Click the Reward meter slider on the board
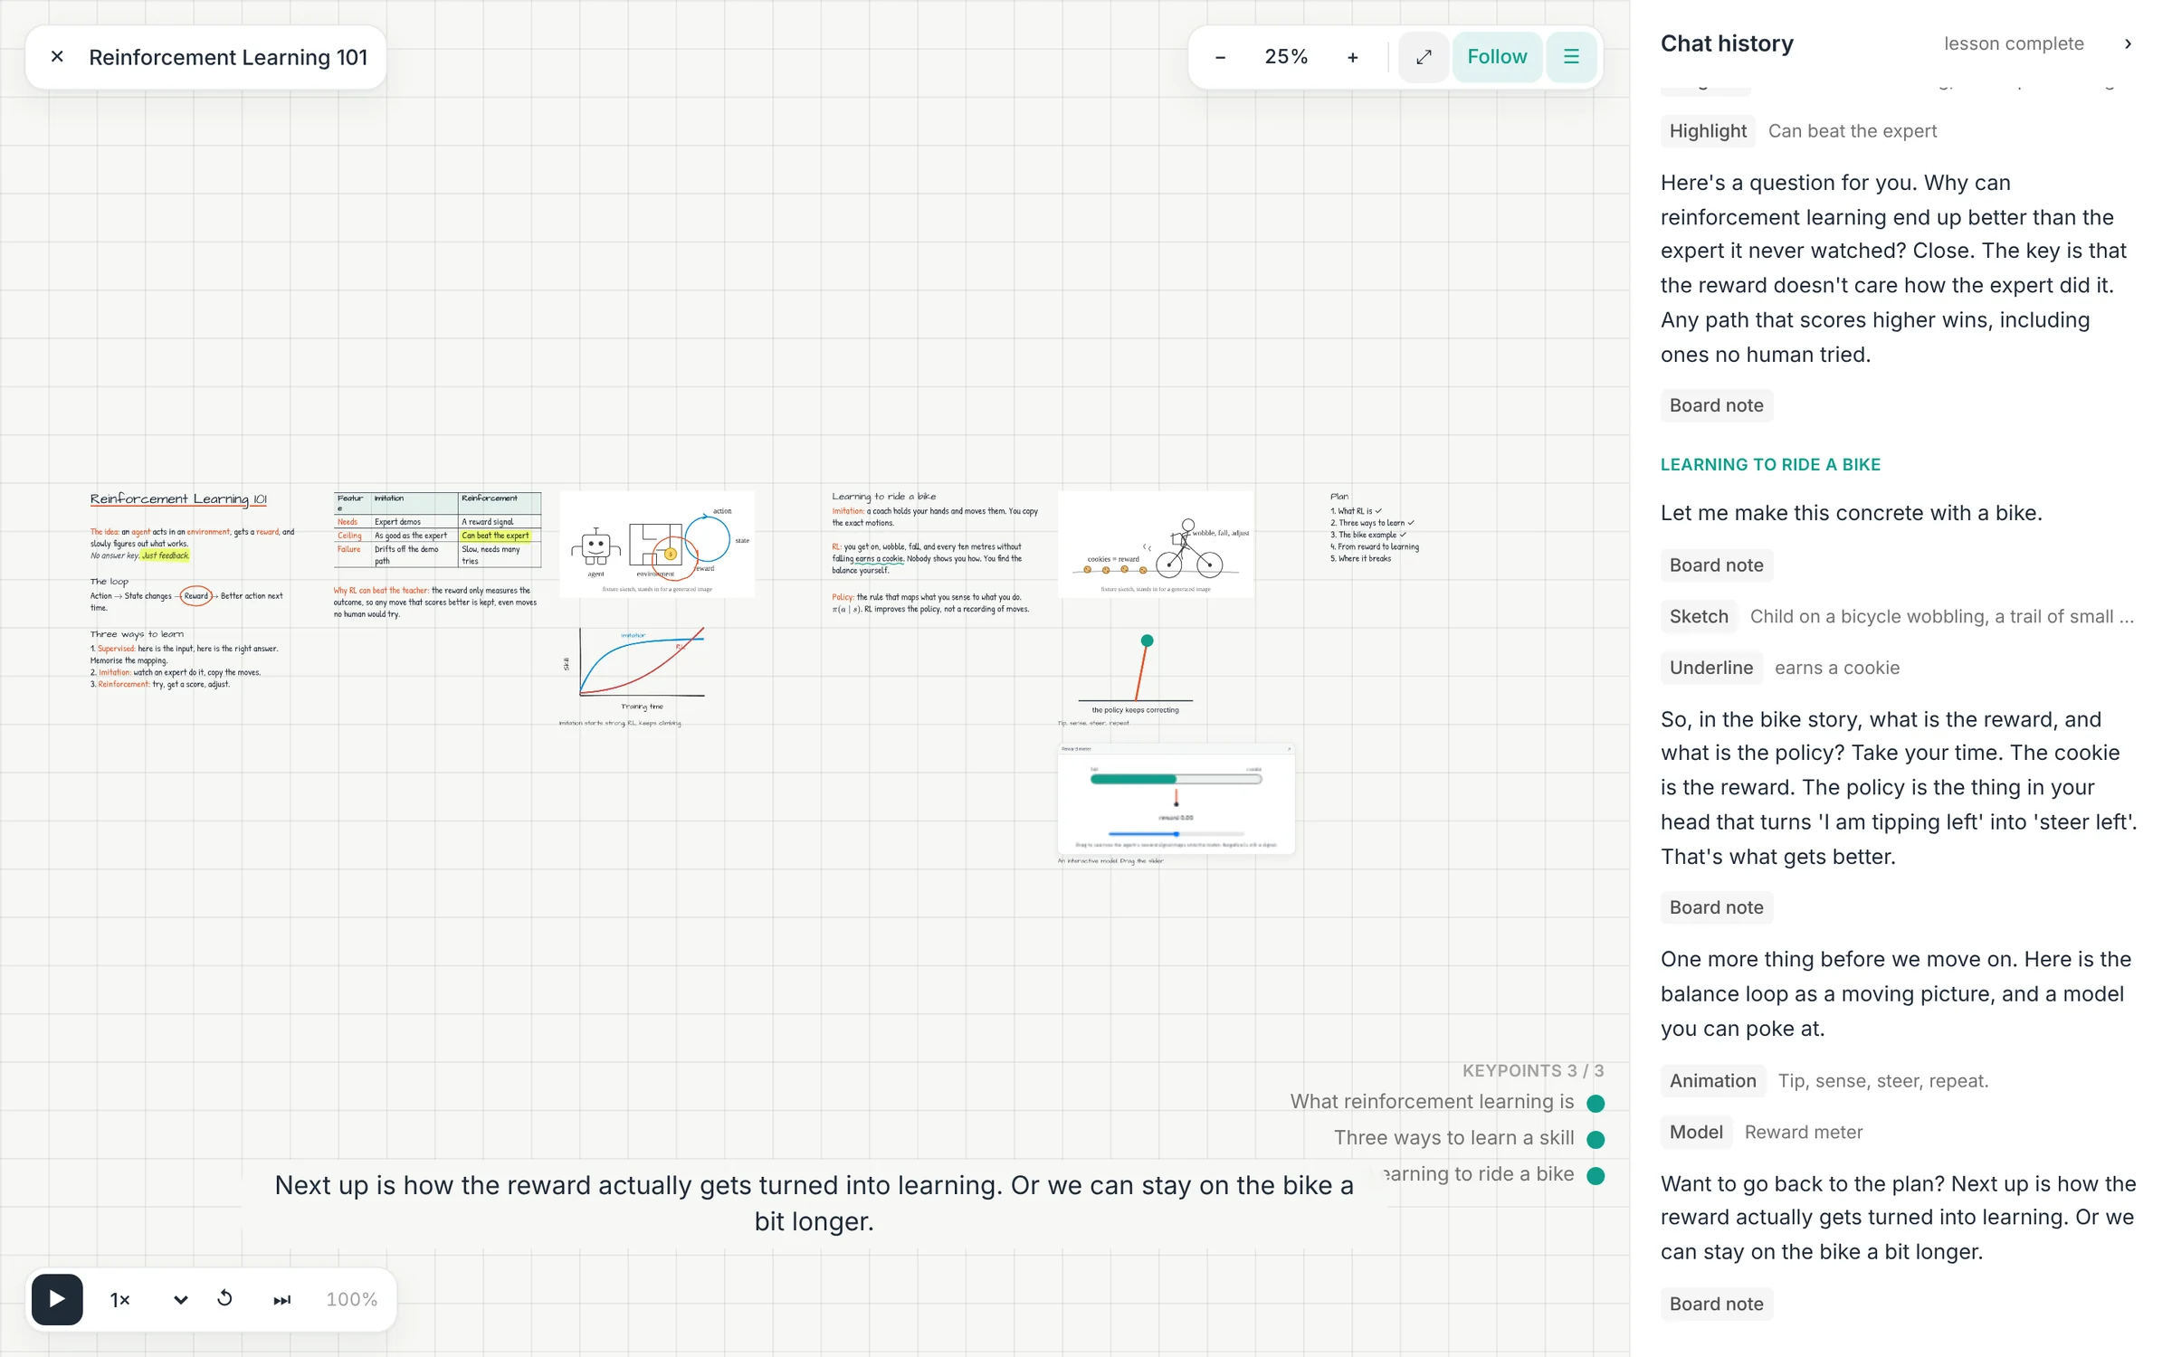The height and width of the screenshot is (1357, 2172). point(1176,833)
